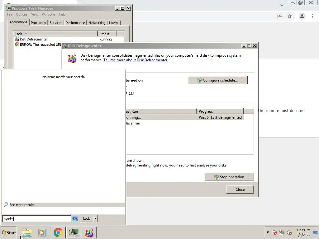Click the Start menu search field
The image size is (319, 239).
[x=37, y=219]
